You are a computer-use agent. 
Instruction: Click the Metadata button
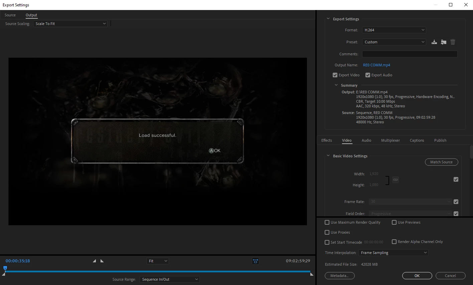click(339, 276)
